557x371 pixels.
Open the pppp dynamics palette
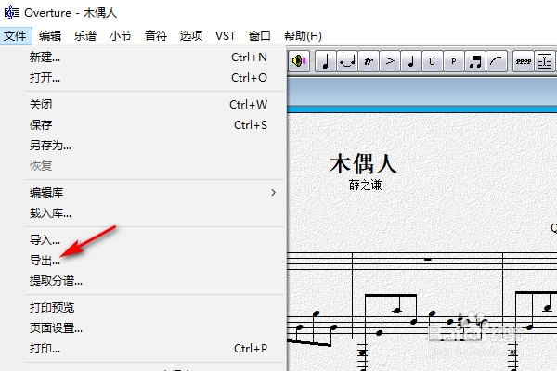tap(524, 61)
